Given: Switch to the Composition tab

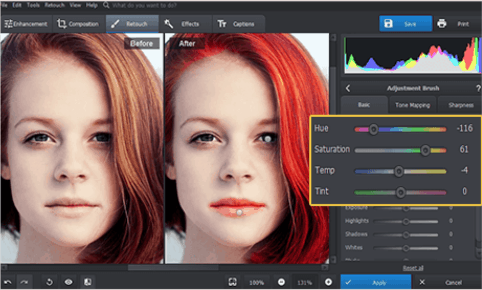Looking at the screenshot, I should point(80,24).
